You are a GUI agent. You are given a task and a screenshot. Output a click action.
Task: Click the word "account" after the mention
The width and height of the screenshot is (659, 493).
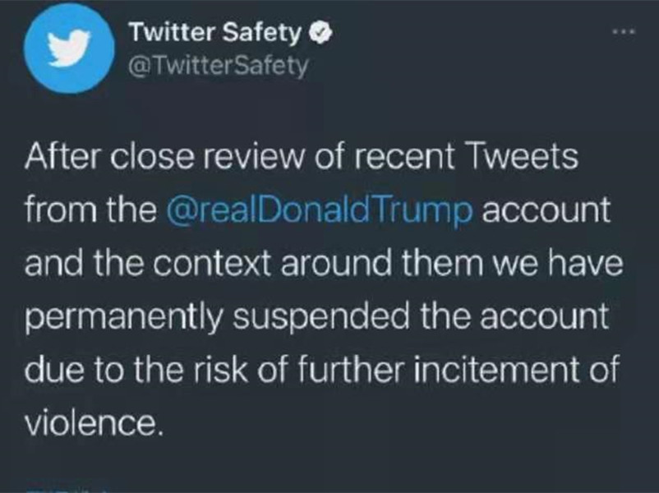(546, 210)
